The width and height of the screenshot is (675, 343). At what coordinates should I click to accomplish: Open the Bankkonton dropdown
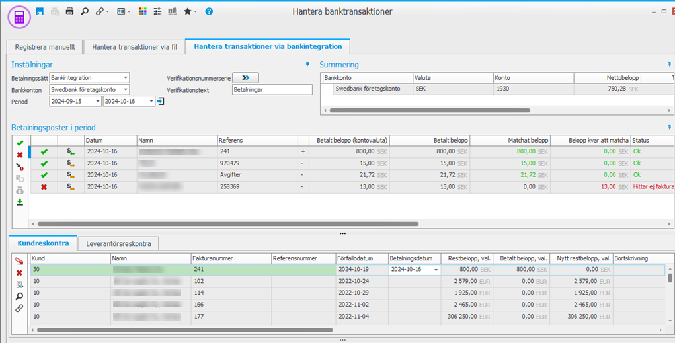126,89
